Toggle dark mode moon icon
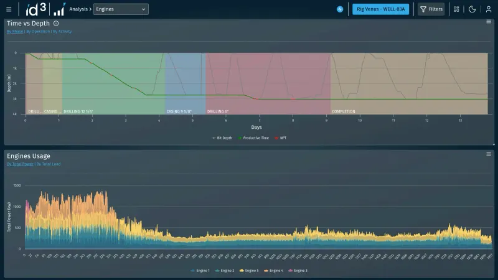This screenshot has height=280, width=498. (x=472, y=9)
